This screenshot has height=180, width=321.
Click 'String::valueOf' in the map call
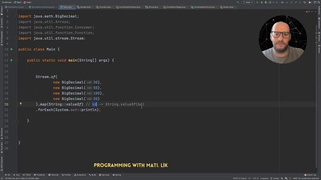[x=65, y=104]
